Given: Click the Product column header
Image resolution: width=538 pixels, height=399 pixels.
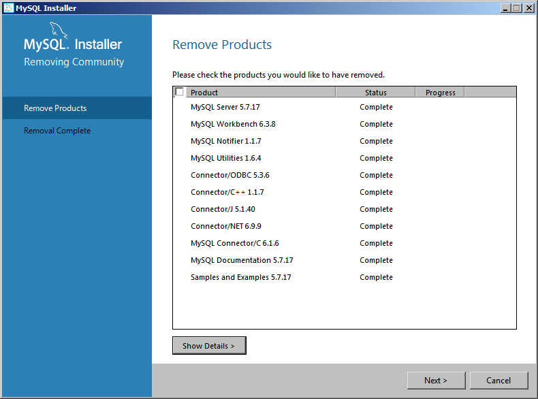Looking at the screenshot, I should point(261,93).
